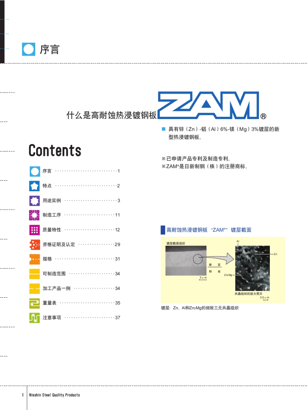Open contents entry 注意事项 page 37
Image resolution: width=307 pixels, height=410 pixels.
[x=81, y=318]
